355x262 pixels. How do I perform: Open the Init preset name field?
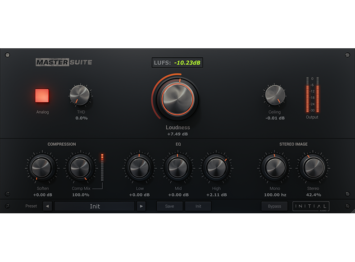95,206
